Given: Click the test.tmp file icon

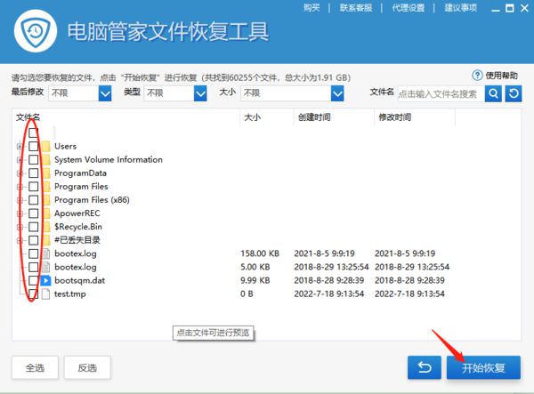Looking at the screenshot, I should click(x=46, y=293).
